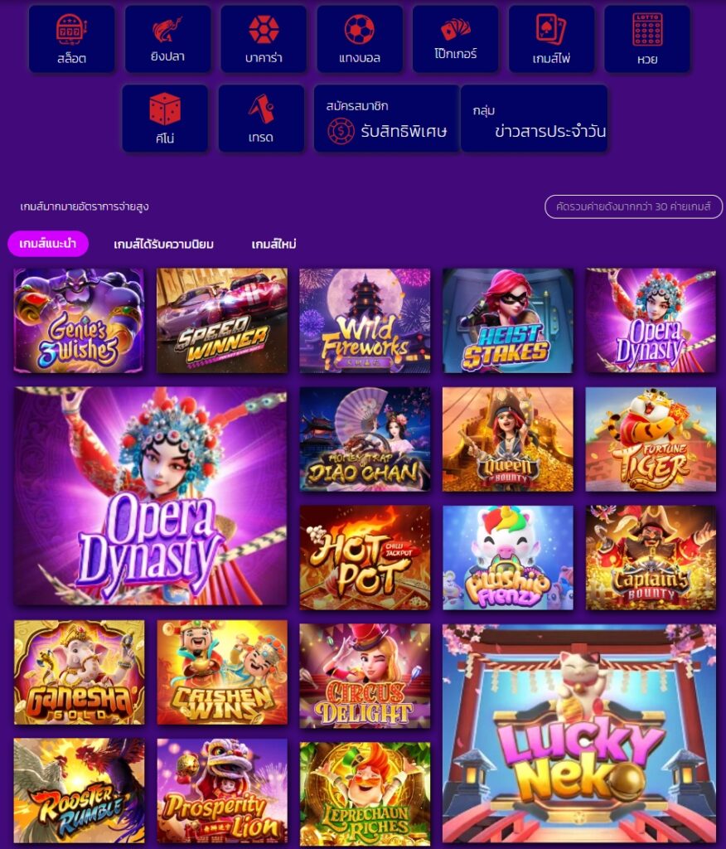The width and height of the screenshot is (726, 849).
Task: Click the 30+ game providers pill link
Action: point(633,206)
